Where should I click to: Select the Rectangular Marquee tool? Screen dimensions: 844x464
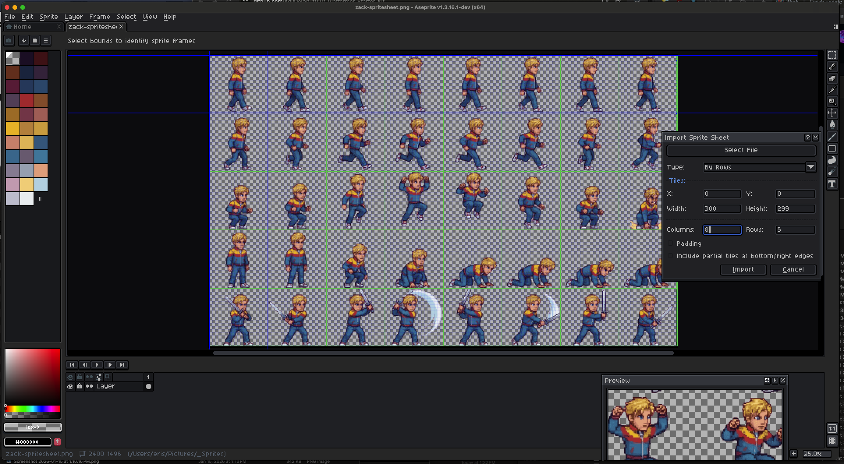[x=833, y=55]
